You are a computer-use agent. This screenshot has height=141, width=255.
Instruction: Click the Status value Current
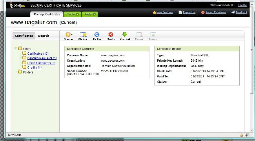196,82
